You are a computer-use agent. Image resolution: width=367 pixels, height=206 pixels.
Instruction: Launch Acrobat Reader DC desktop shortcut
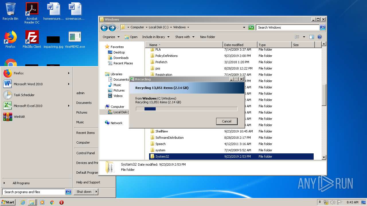32,13
